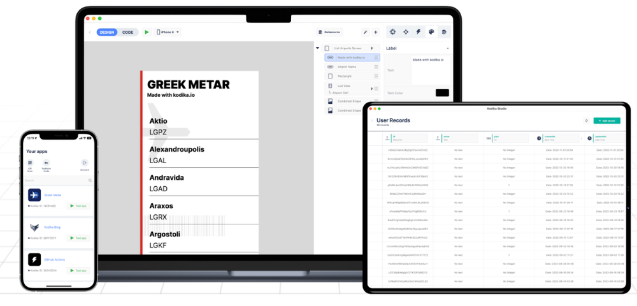637x306 pixels.
Task: Open the Greek Metar app link on the phone
Action: [x=53, y=195]
